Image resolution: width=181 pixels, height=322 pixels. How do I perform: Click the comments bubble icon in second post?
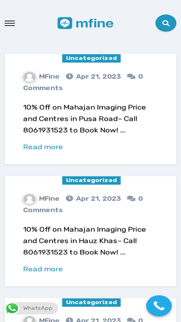[131, 198]
